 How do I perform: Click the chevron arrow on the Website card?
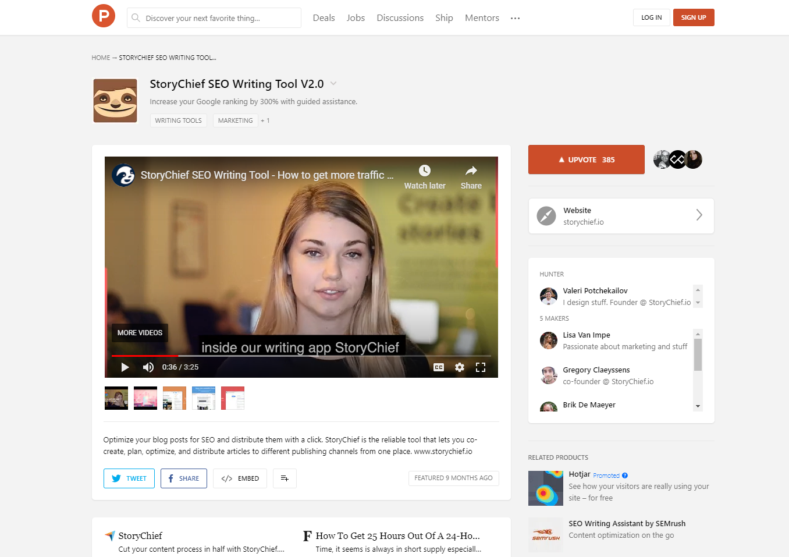[x=699, y=215]
